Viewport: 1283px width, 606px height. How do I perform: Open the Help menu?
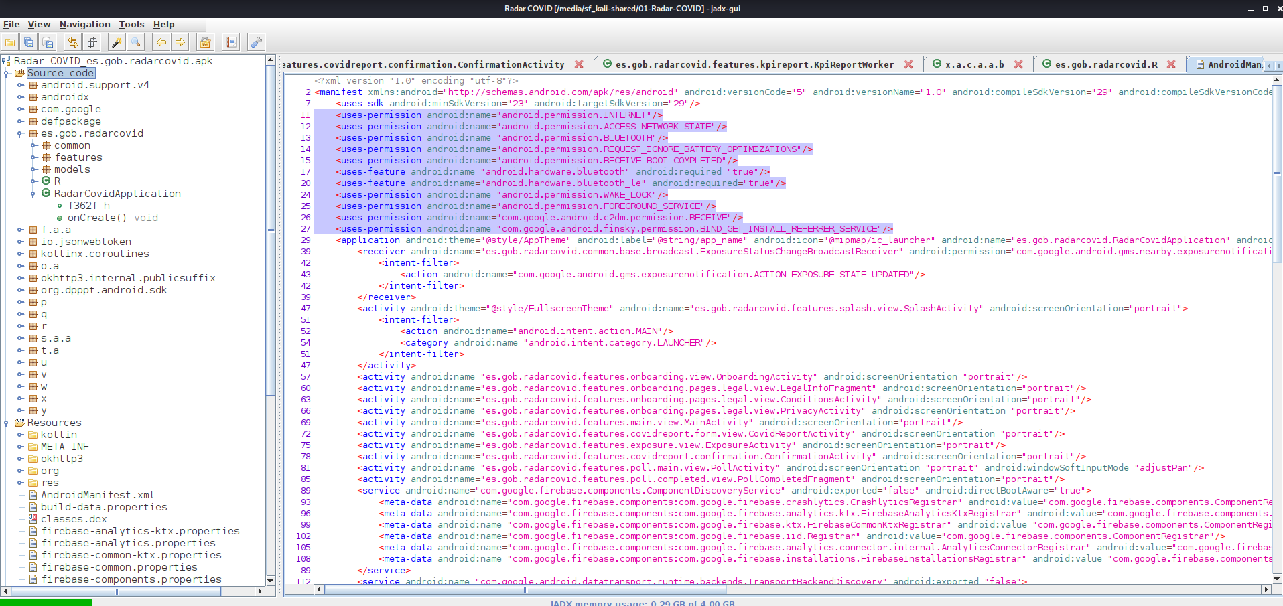point(164,24)
